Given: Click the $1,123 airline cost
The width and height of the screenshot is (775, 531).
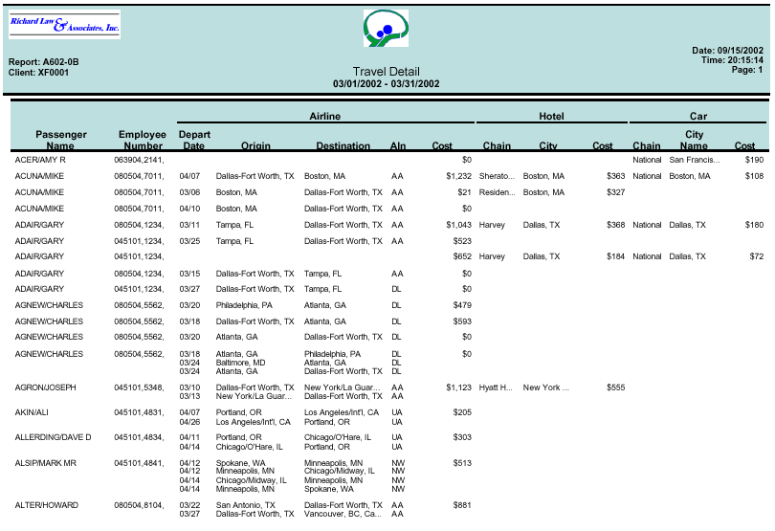Looking at the screenshot, I should tap(458, 387).
